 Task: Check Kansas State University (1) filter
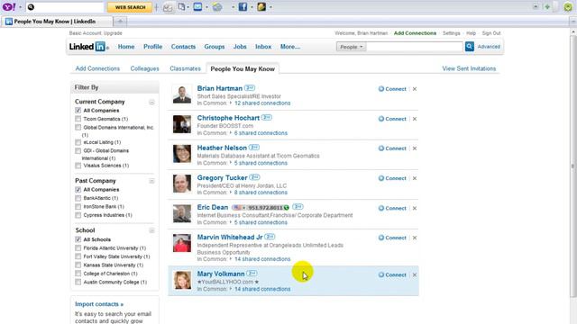tap(78, 265)
